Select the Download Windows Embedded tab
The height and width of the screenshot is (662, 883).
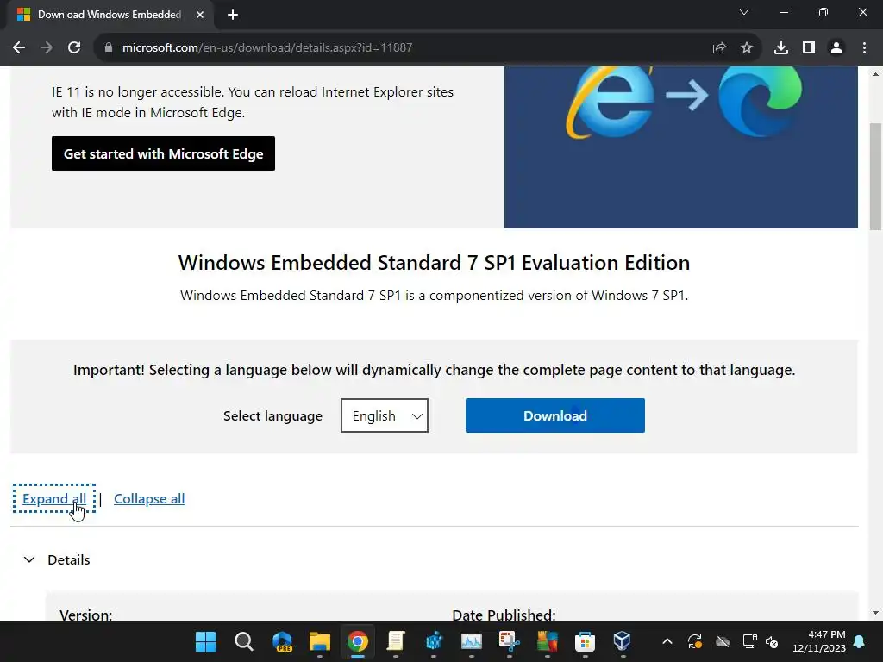[x=110, y=16]
